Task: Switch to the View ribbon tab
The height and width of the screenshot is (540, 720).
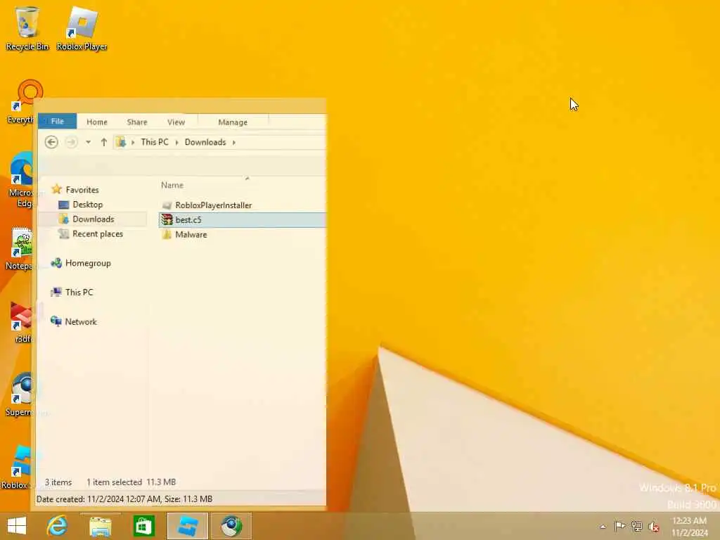Action: [176, 122]
